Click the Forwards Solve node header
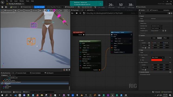 click(79, 32)
